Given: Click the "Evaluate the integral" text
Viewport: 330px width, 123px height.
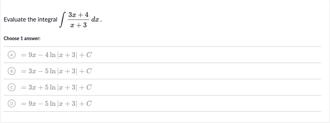Looking at the screenshot, I should click(31, 20).
